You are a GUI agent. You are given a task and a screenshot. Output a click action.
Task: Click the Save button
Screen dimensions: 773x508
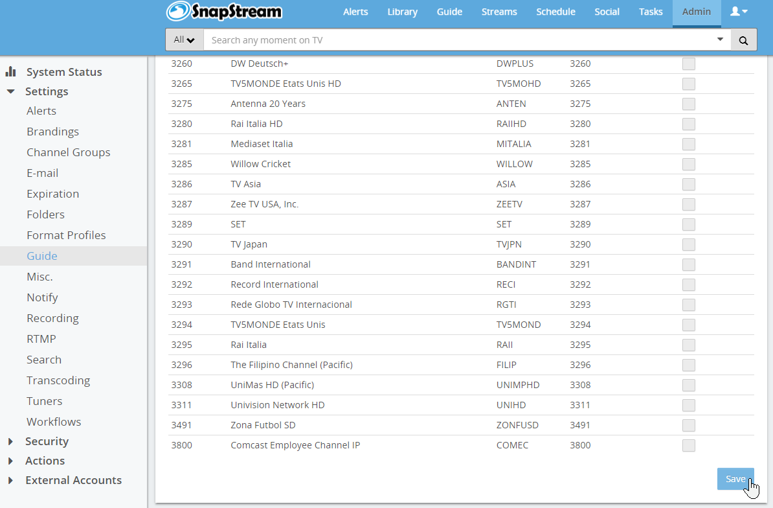735,479
